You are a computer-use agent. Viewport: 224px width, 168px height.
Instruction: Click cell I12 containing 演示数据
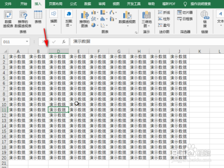[x=159, y=115]
